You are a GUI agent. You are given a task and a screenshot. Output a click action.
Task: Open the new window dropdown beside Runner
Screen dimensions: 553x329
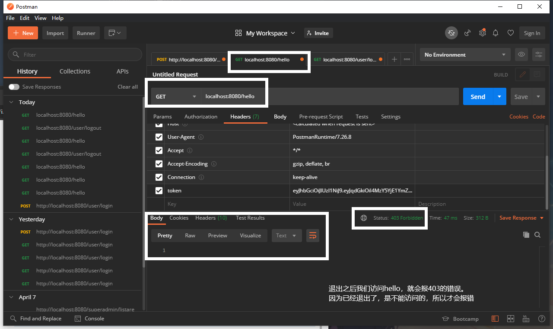pos(115,33)
